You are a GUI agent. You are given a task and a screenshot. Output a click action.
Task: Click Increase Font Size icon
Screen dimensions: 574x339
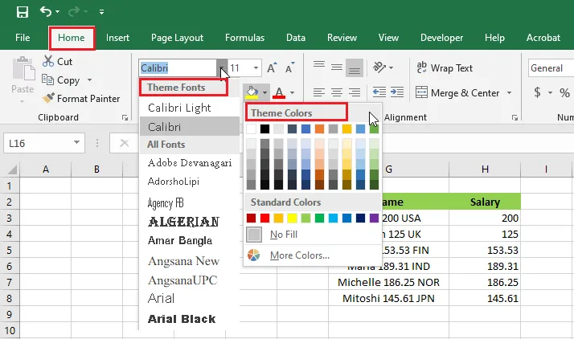click(272, 68)
